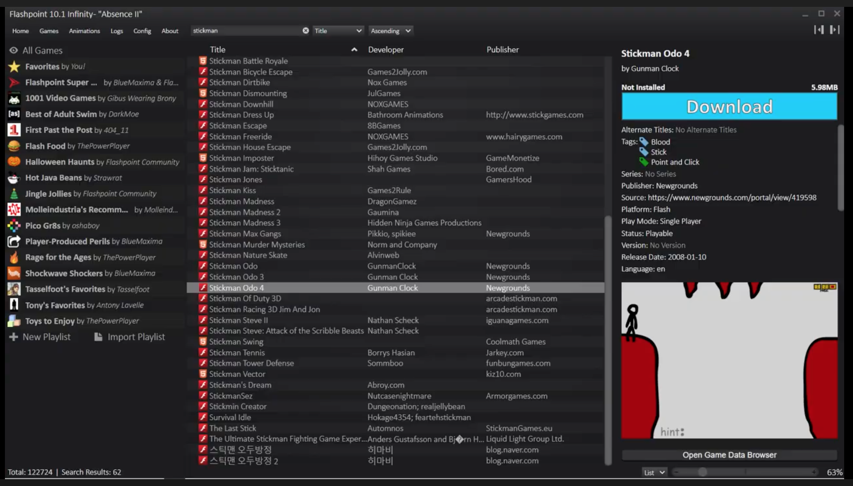853x486 pixels.
Task: Click the Player-Produced Perils share icon
Action: pyautogui.click(x=14, y=242)
